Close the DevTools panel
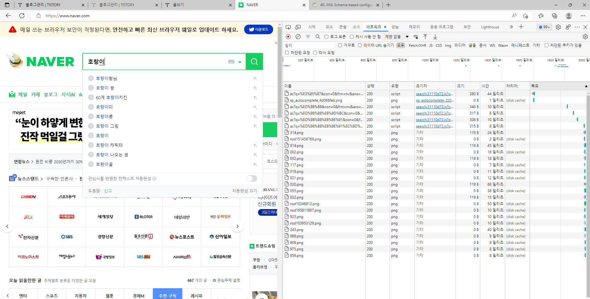Image resolution: width=590 pixels, height=299 pixels. 585,27
